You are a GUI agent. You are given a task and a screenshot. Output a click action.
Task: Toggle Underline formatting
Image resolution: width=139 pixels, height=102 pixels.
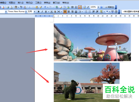[46, 12]
